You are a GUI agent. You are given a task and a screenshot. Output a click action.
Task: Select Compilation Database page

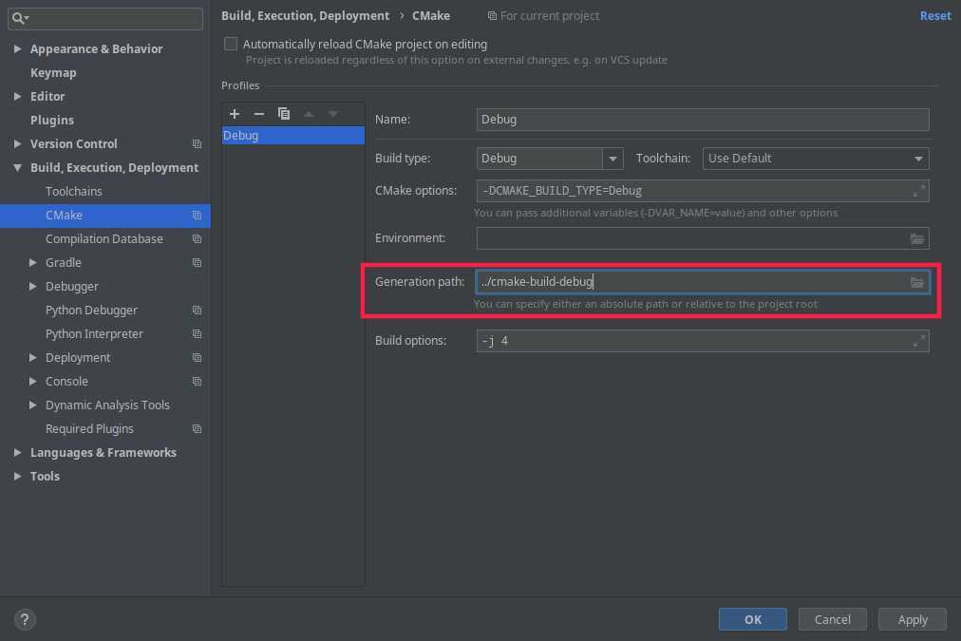click(104, 239)
